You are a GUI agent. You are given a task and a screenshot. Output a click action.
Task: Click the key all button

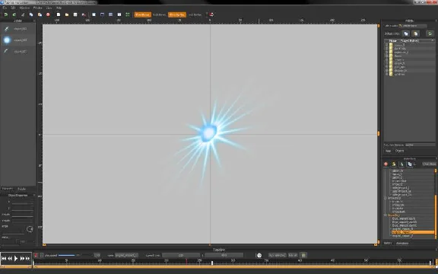tap(293, 255)
